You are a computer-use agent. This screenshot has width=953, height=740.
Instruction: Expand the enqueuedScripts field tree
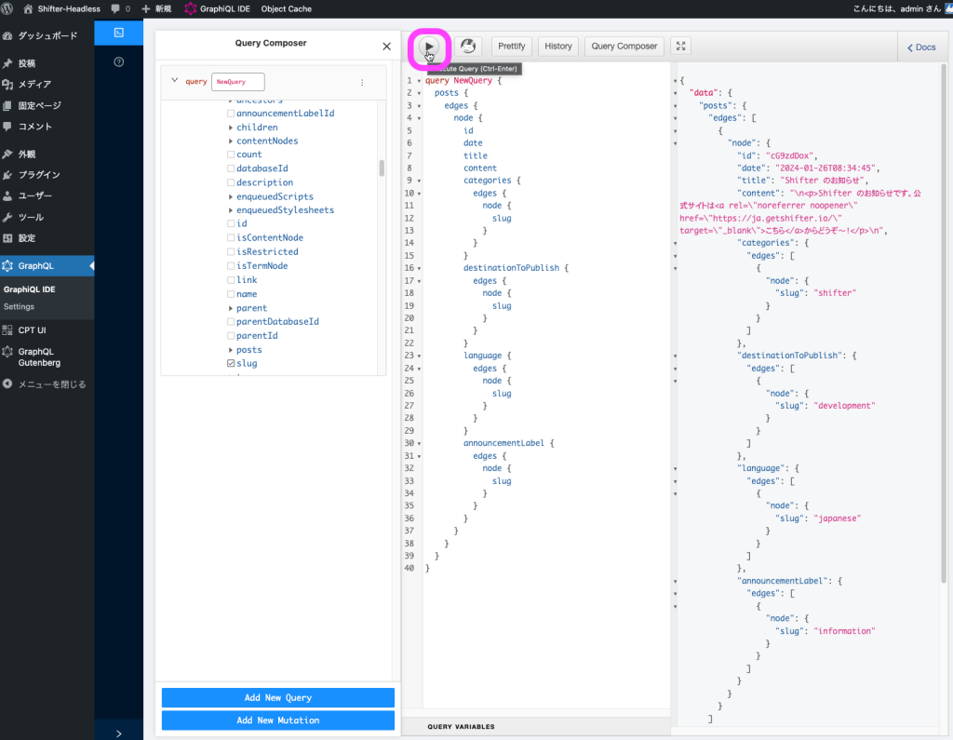[231, 197]
